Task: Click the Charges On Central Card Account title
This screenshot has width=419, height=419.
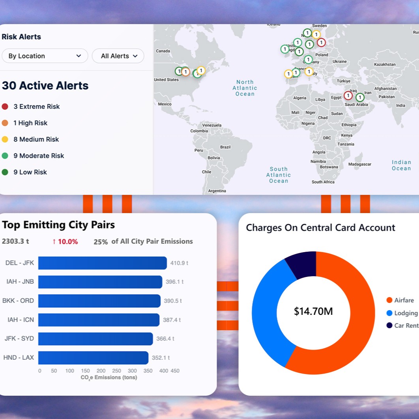Action: pos(320,228)
